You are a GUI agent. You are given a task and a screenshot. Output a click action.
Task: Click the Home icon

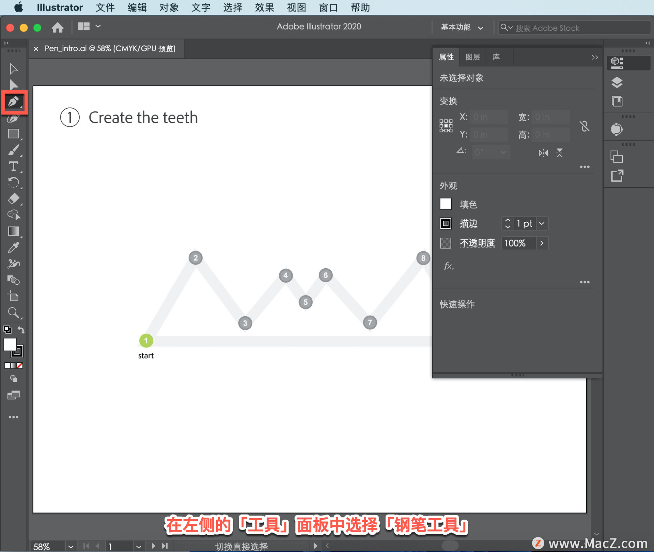tap(58, 27)
